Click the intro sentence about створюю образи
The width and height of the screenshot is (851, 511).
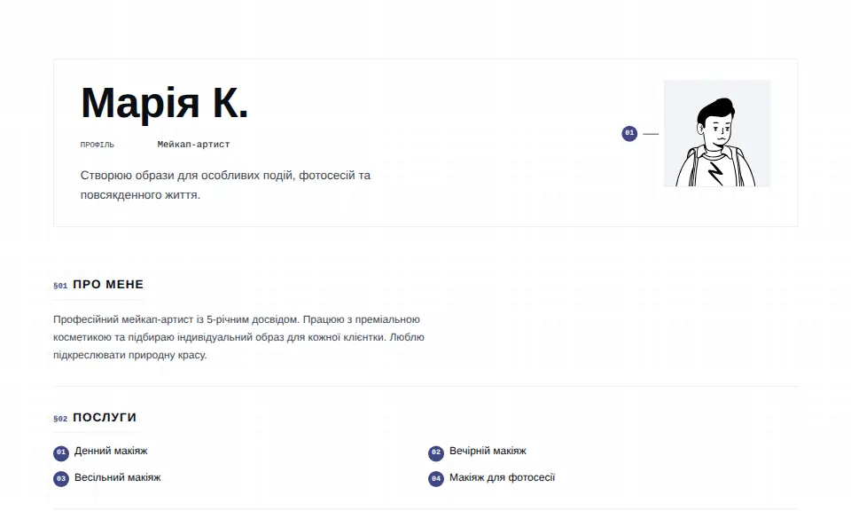point(225,185)
